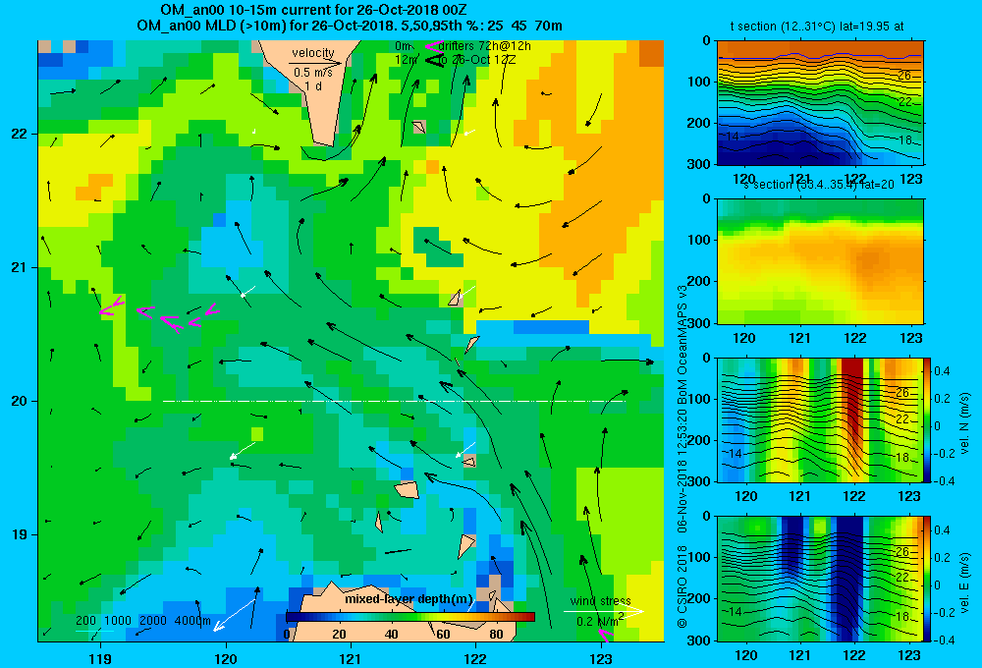The height and width of the screenshot is (668, 982).
Task: Click longitude tick label 119 on main map
Action: tap(100, 658)
